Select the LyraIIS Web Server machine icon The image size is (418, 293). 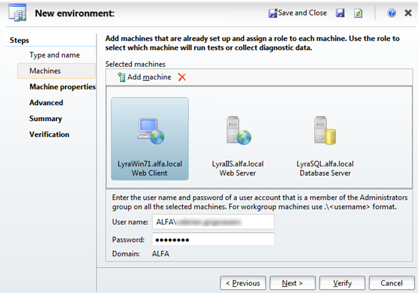[239, 130]
